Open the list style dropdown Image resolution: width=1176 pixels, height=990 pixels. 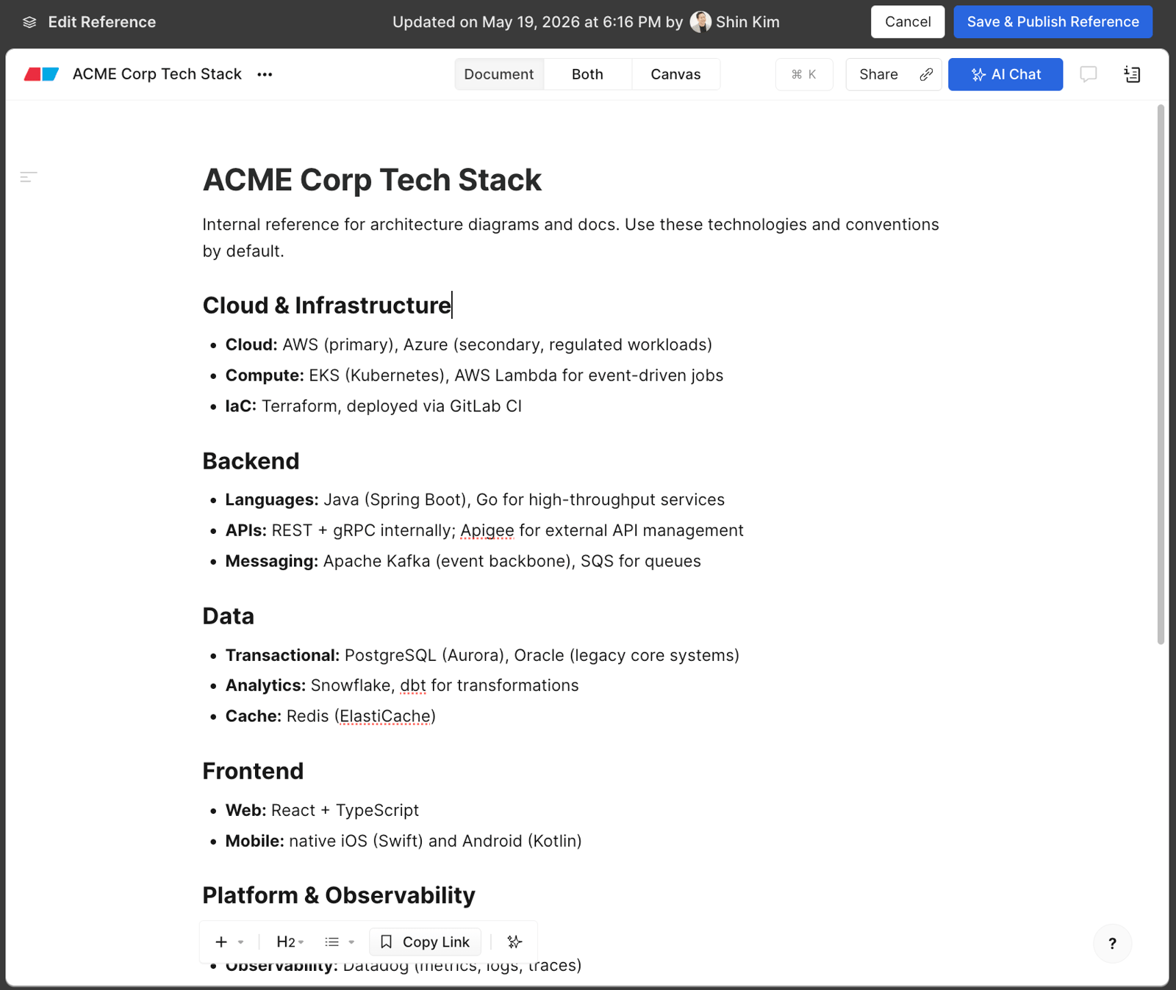coord(340,942)
